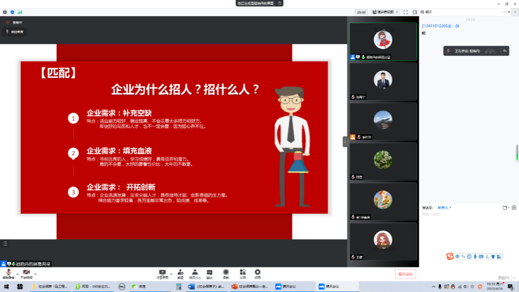The width and height of the screenshot is (519, 292).
Task: Click the 离开会议 leave meeting button
Action: coord(405,274)
